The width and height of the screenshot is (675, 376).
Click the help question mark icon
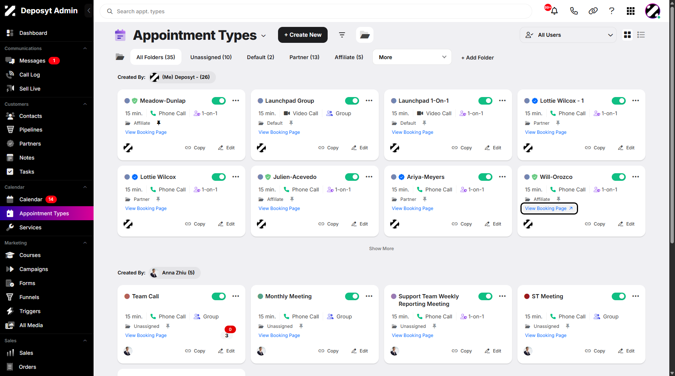[x=612, y=11]
